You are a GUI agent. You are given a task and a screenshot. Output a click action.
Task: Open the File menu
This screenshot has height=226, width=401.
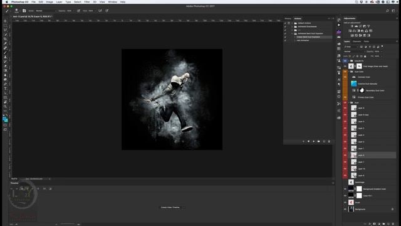point(33,2)
